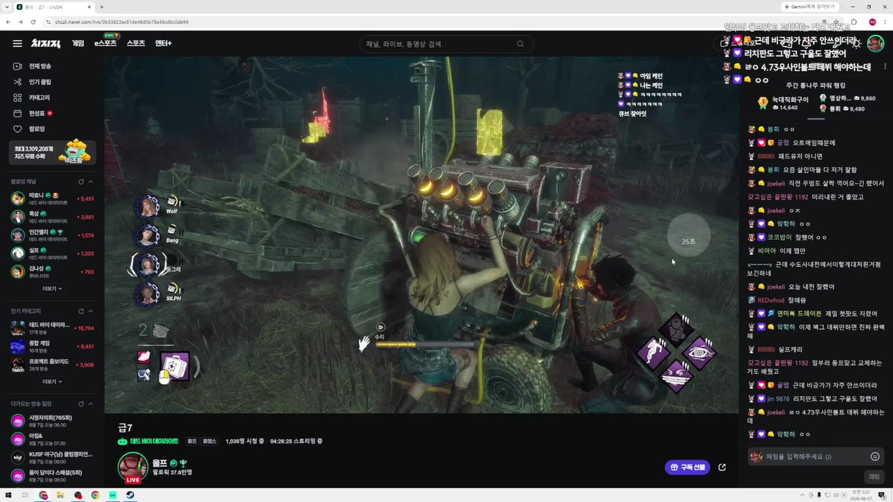Click the streamer name 울프 below the video
Viewport: 893px width, 502px height.
click(x=160, y=463)
